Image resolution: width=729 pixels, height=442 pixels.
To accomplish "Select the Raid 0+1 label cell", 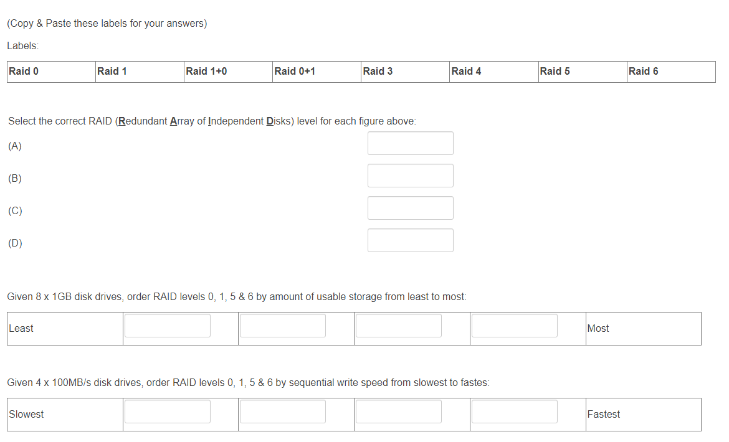I will pos(315,72).
